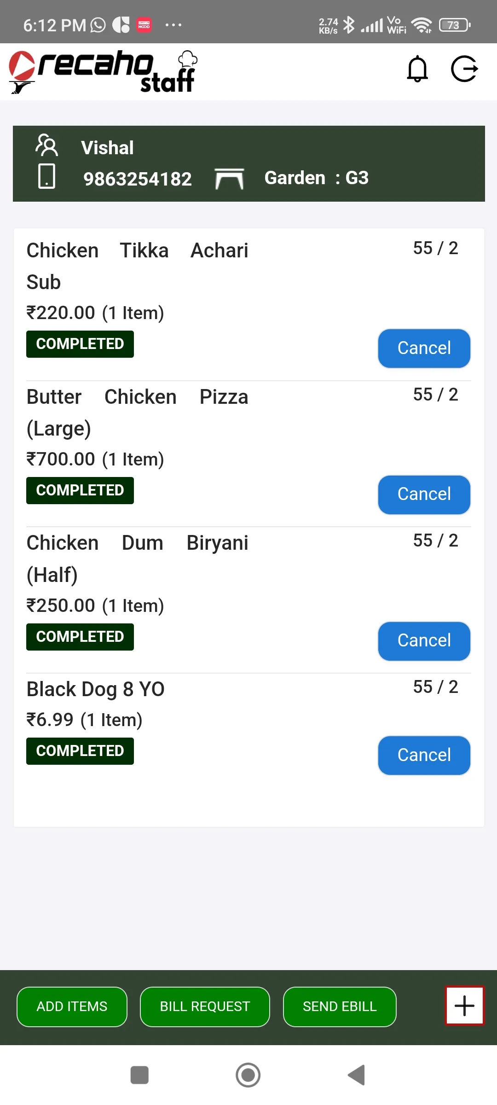Image resolution: width=497 pixels, height=1105 pixels.
Task: Tap the logout icon in header
Action: pos(464,69)
